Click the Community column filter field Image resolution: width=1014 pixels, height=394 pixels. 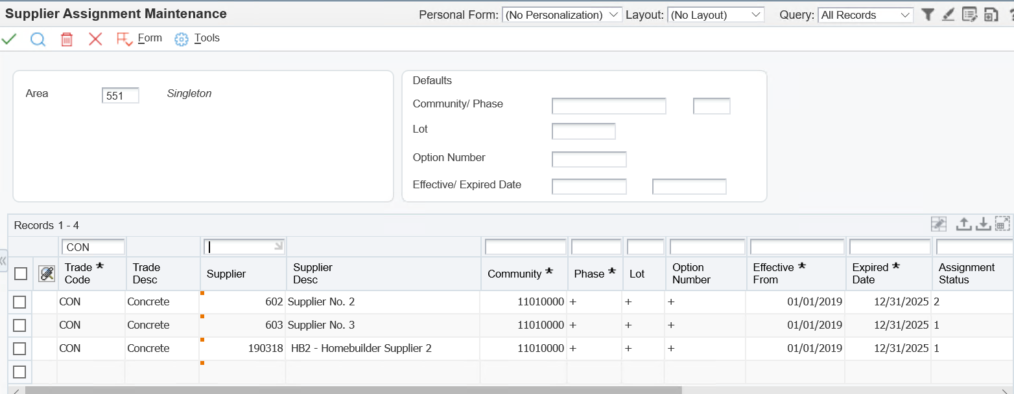point(526,247)
